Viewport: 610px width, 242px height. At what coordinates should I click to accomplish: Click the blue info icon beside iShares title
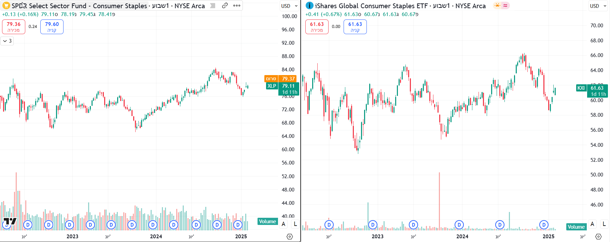[x=309, y=5]
